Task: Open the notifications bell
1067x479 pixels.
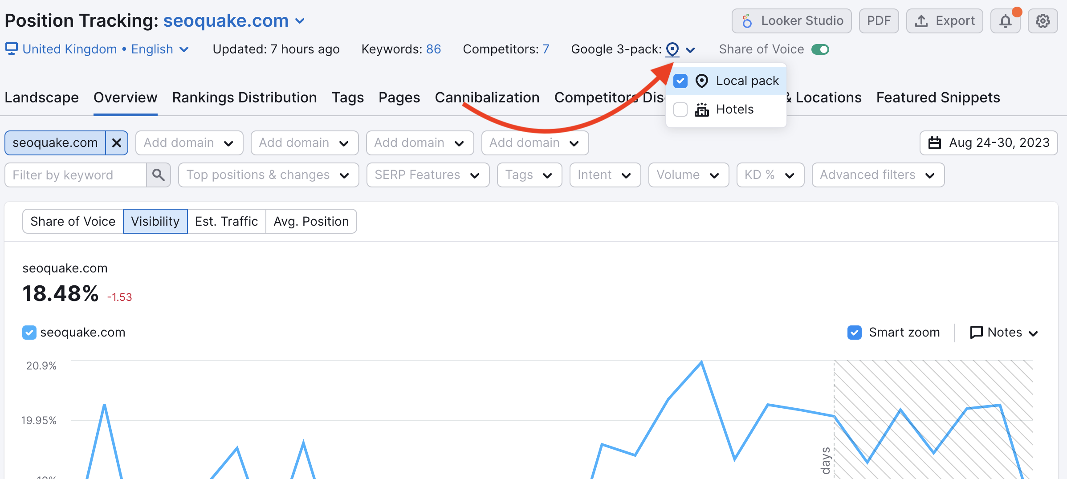Action: (1005, 21)
